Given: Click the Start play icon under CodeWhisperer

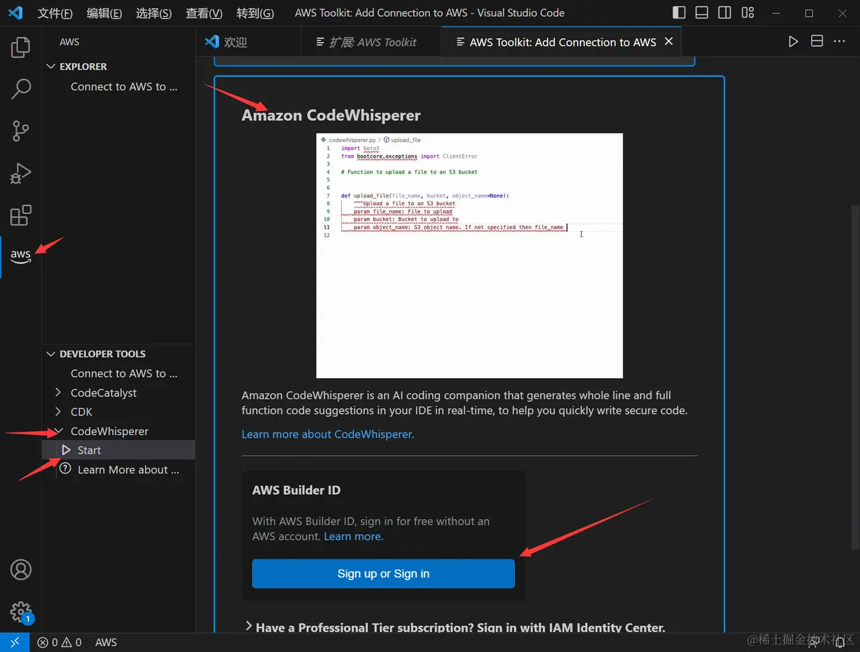Looking at the screenshot, I should click(x=66, y=450).
